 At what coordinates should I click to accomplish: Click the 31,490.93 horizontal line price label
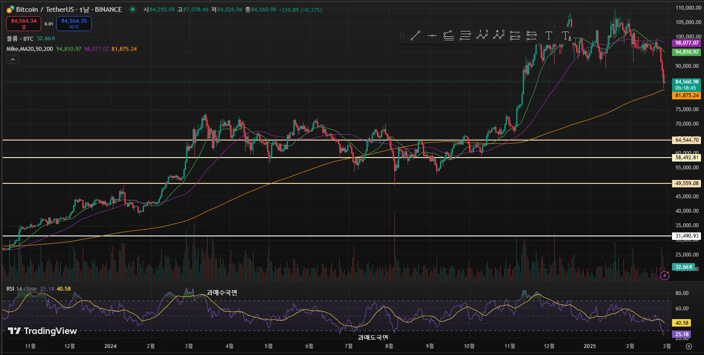pyautogui.click(x=687, y=236)
